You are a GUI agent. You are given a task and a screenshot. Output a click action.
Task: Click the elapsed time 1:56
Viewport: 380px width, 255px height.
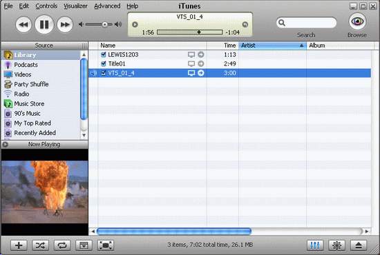click(148, 32)
